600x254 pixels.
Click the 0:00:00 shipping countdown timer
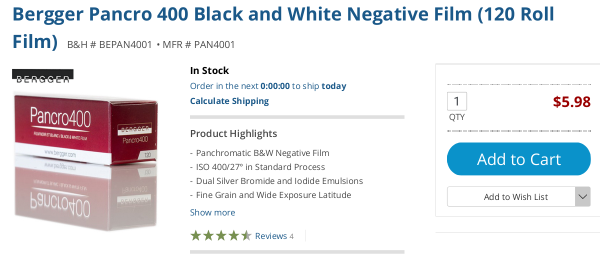tap(275, 86)
